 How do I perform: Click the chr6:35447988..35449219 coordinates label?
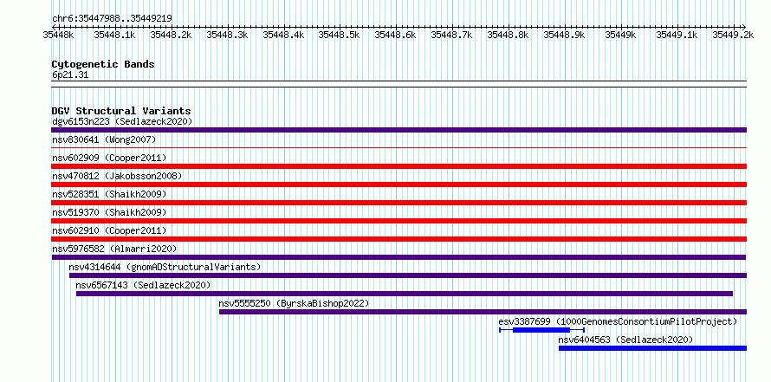coord(112,18)
